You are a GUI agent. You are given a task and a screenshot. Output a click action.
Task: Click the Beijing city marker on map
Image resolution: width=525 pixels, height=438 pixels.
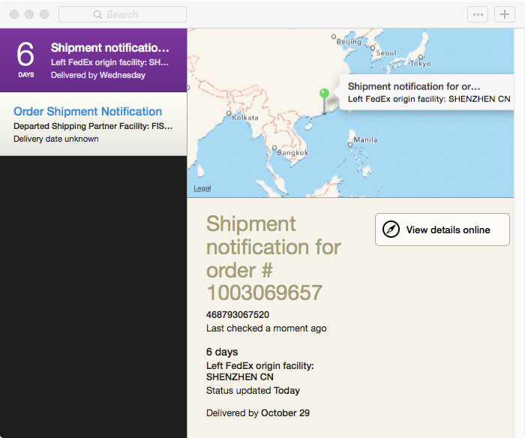tap(334, 37)
